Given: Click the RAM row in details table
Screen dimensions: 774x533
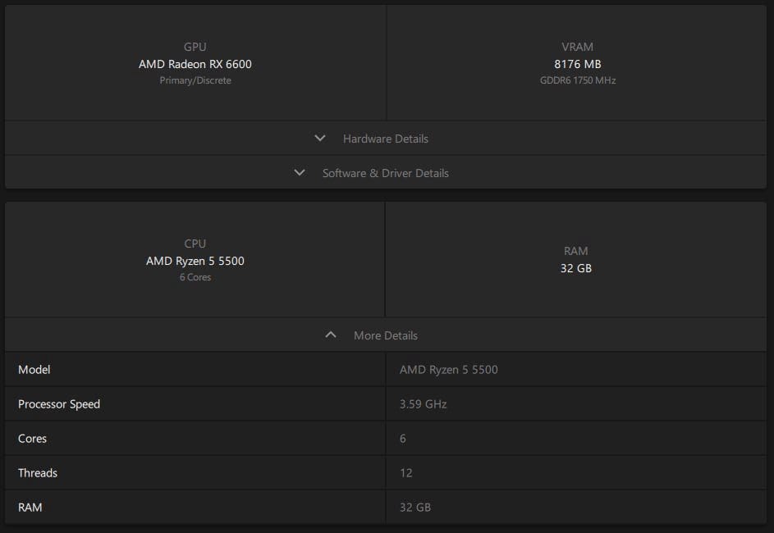Looking at the screenshot, I should 30,508.
